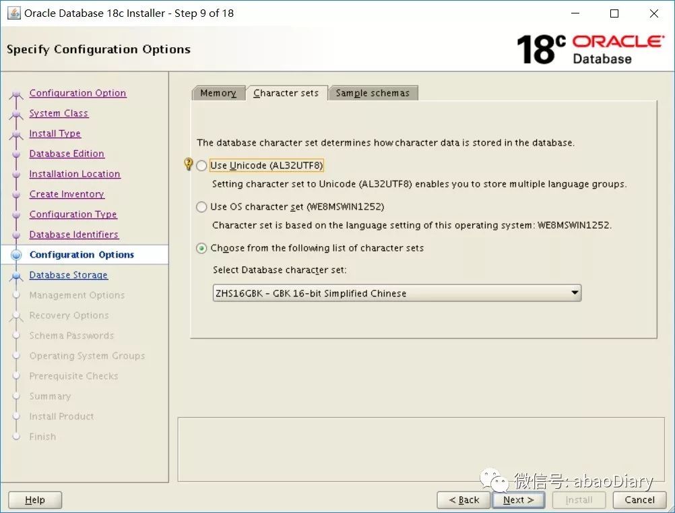The image size is (675, 513).
Task: Click the Help button
Action: 35,500
